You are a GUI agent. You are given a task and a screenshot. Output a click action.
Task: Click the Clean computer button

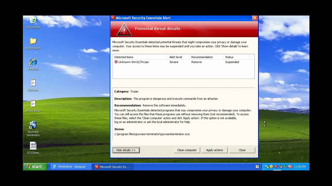[x=187, y=150]
